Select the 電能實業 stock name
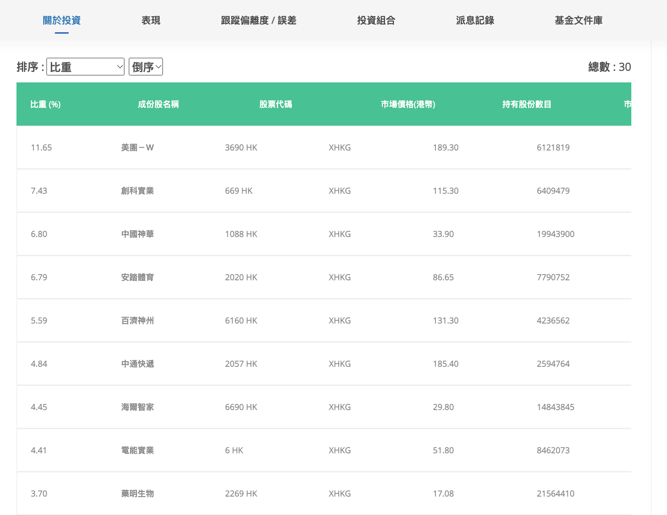 pos(138,450)
